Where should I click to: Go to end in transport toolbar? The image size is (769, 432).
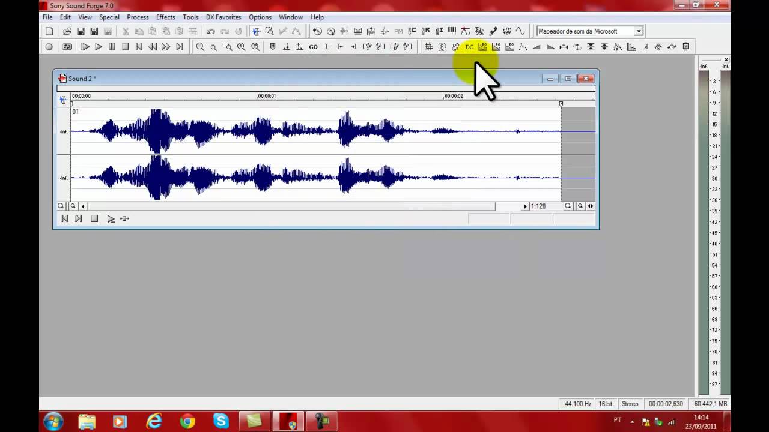pos(179,47)
